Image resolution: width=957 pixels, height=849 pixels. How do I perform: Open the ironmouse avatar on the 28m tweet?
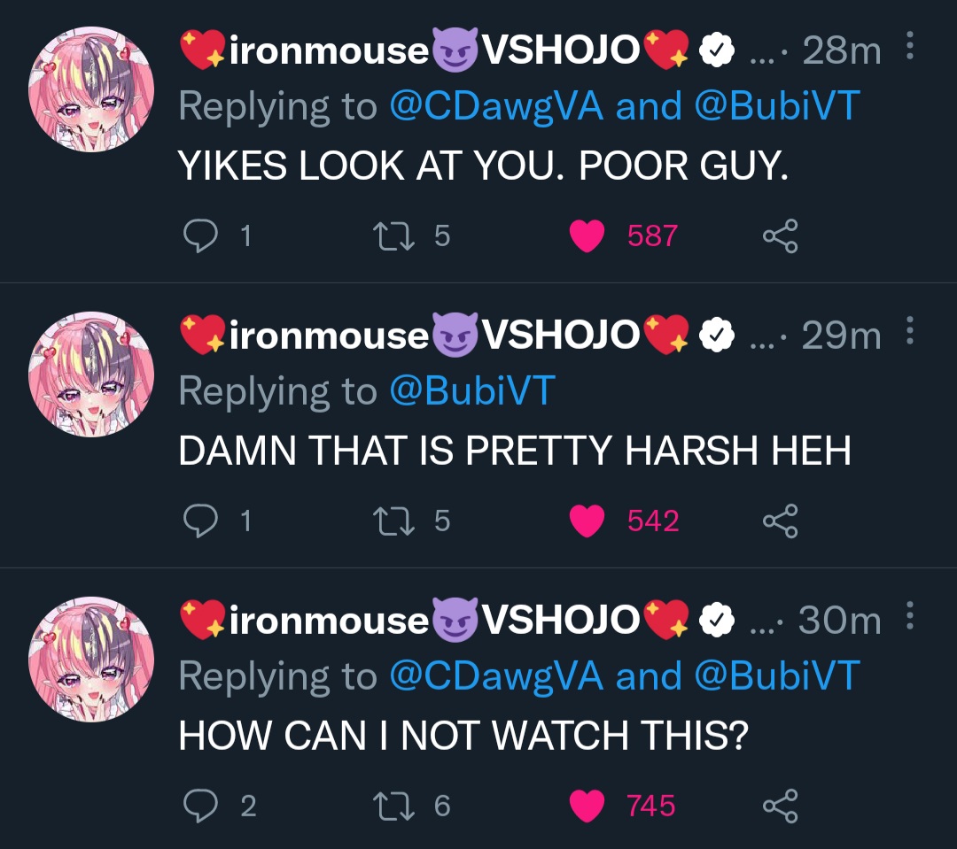91,89
